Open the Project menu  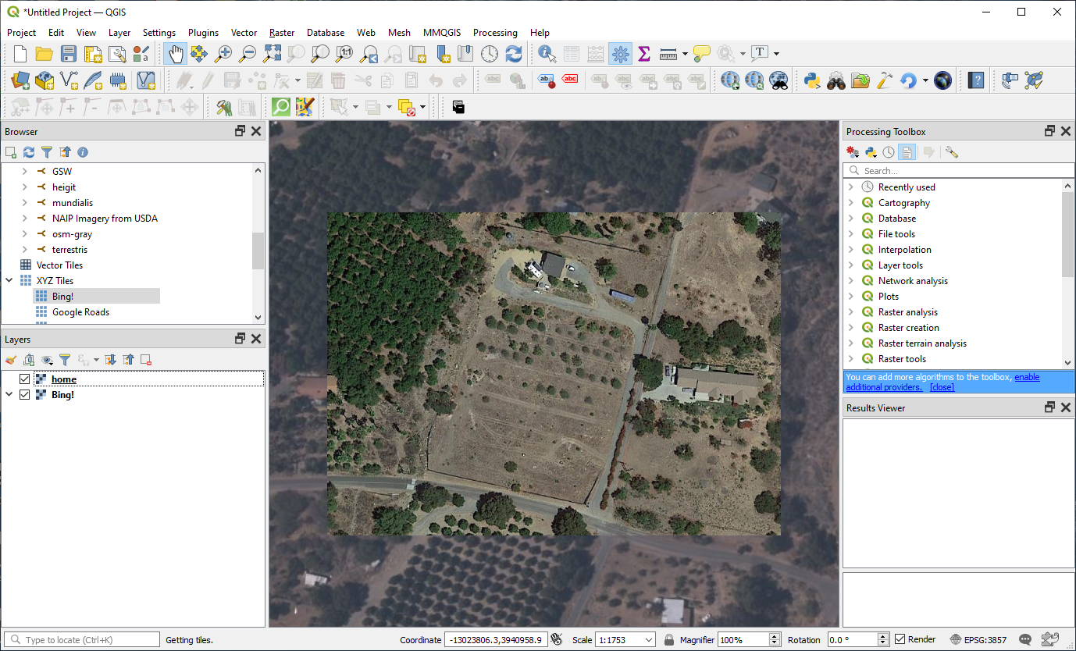21,33
